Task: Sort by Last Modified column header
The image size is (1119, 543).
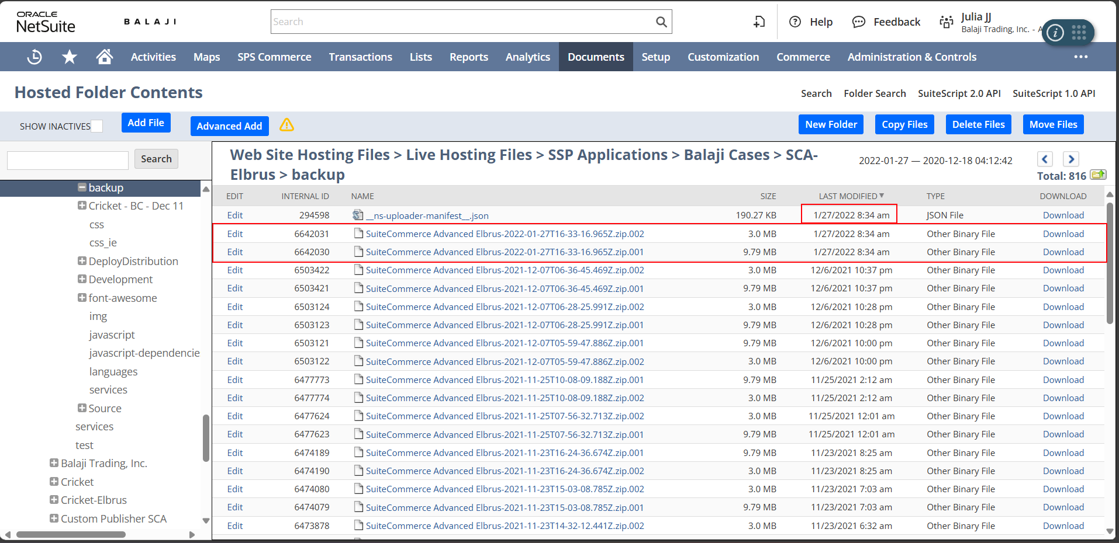Action: click(847, 196)
